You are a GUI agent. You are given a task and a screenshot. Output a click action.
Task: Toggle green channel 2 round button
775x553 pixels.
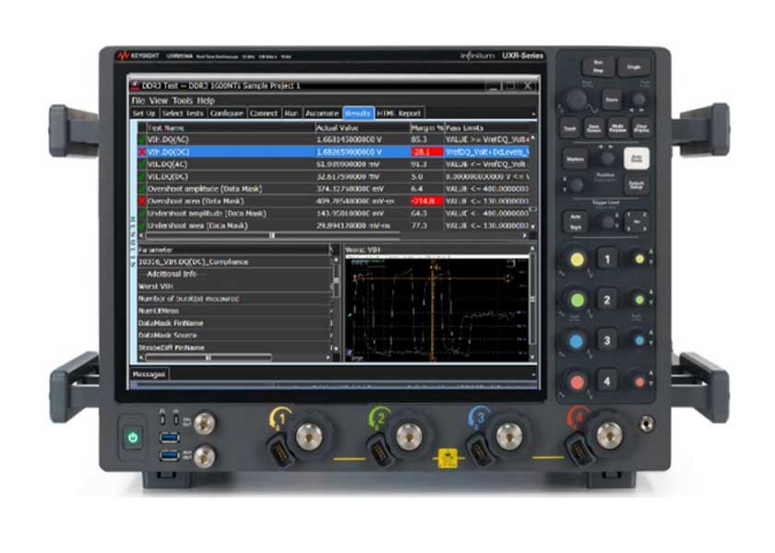(577, 300)
